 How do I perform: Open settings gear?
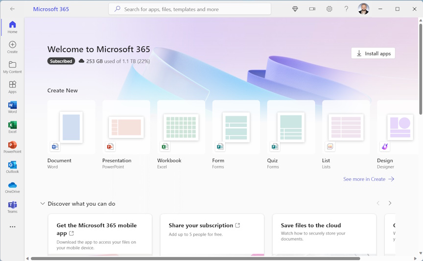tap(329, 9)
